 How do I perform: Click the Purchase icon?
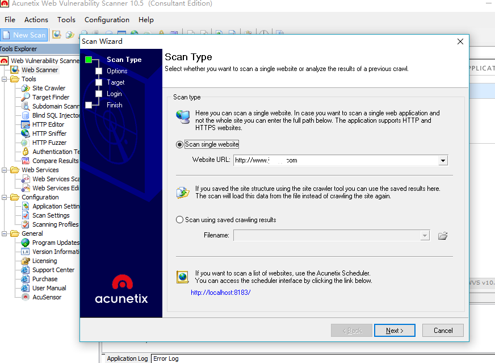click(26, 279)
